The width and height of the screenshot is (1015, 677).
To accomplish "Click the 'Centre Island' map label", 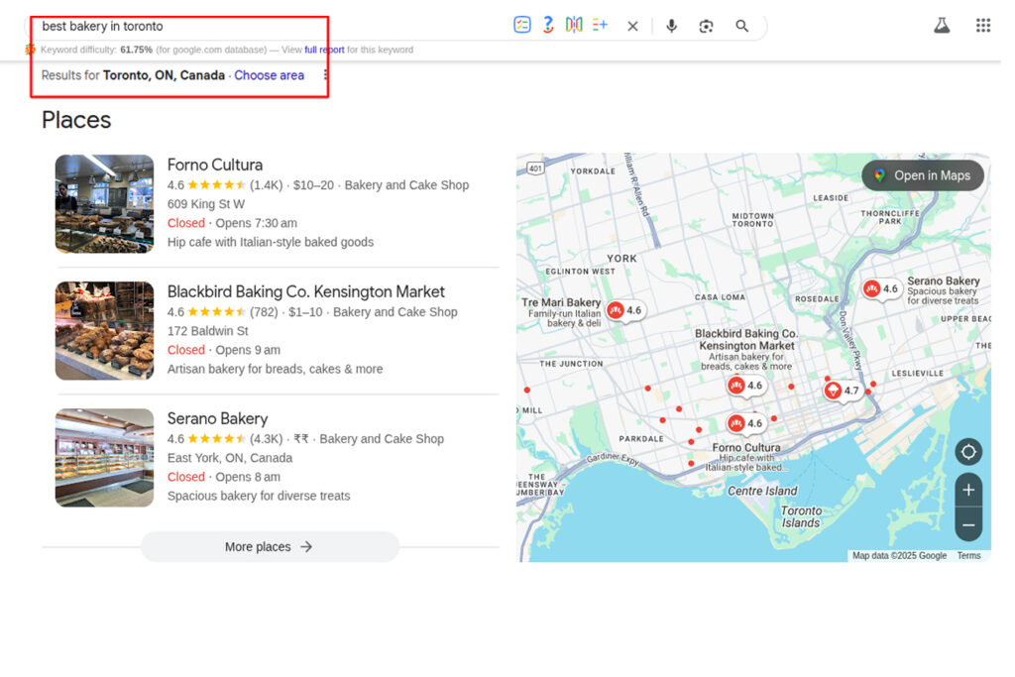I will (762, 491).
